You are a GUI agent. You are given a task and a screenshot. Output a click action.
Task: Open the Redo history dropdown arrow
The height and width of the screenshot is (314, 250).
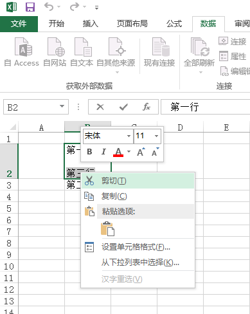tap(85, 7)
